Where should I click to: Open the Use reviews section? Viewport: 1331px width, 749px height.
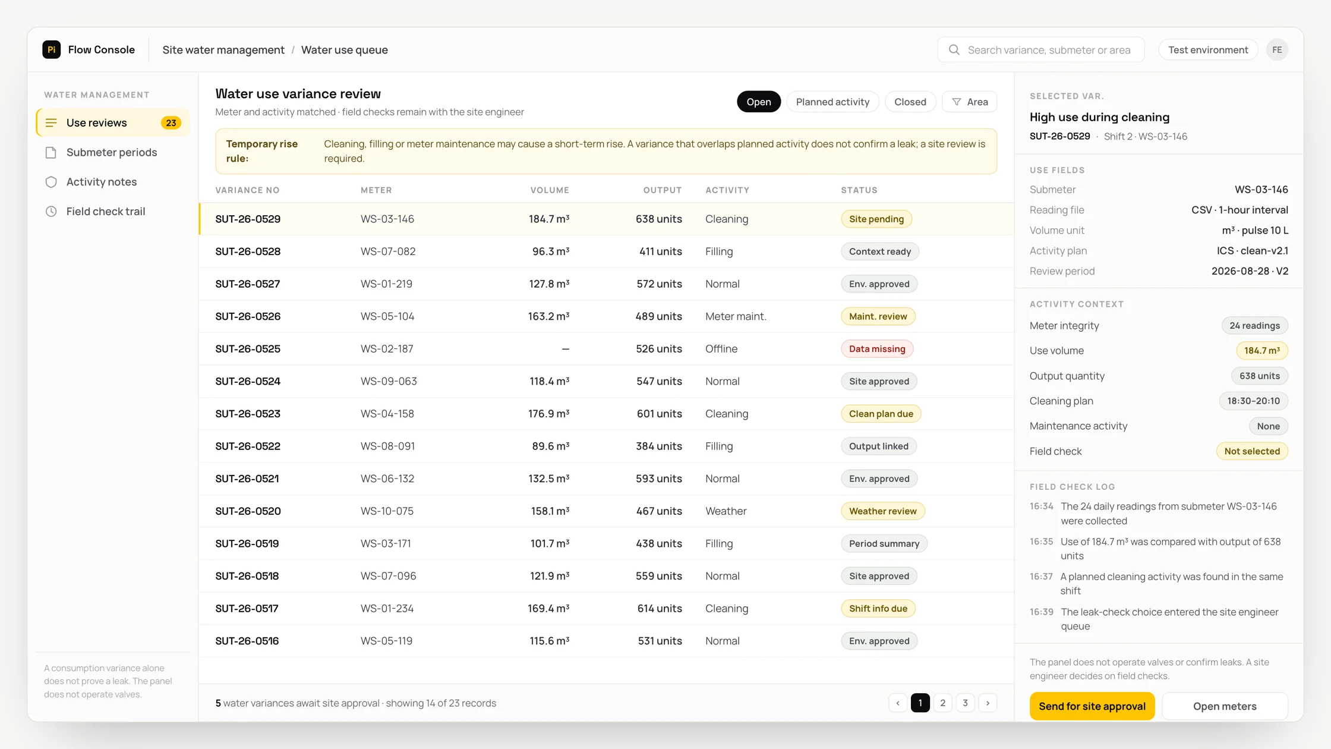[x=113, y=123]
